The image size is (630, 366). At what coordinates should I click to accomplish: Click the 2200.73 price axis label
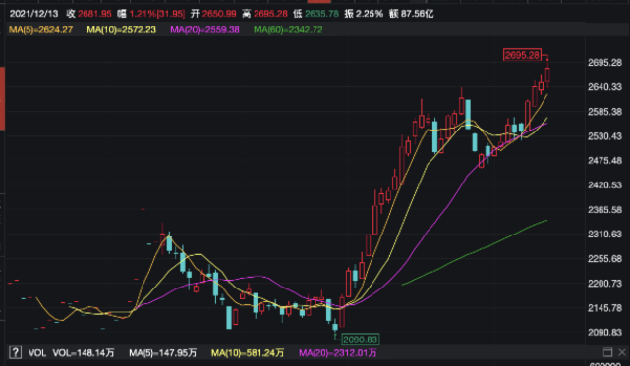click(x=604, y=284)
